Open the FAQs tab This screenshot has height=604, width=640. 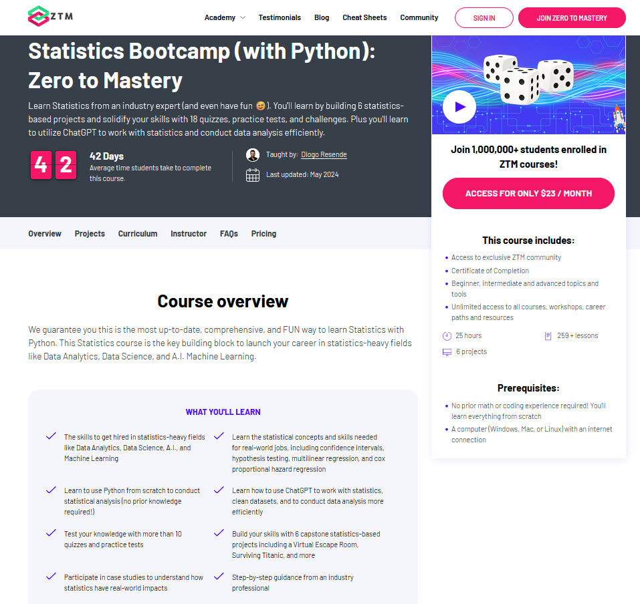[229, 234]
